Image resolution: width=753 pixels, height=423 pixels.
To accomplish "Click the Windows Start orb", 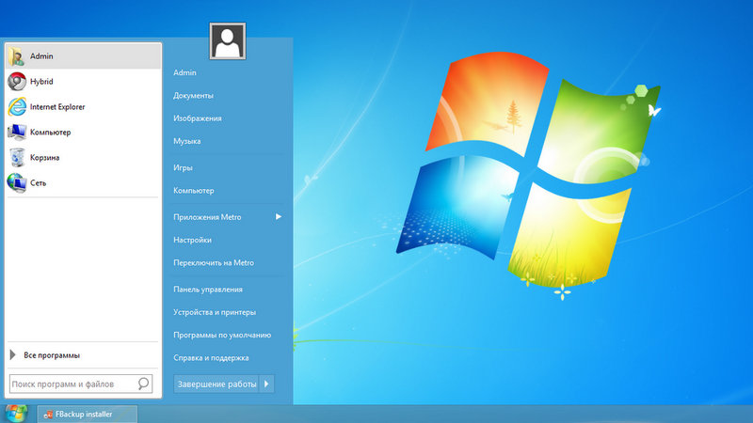I will point(16,414).
